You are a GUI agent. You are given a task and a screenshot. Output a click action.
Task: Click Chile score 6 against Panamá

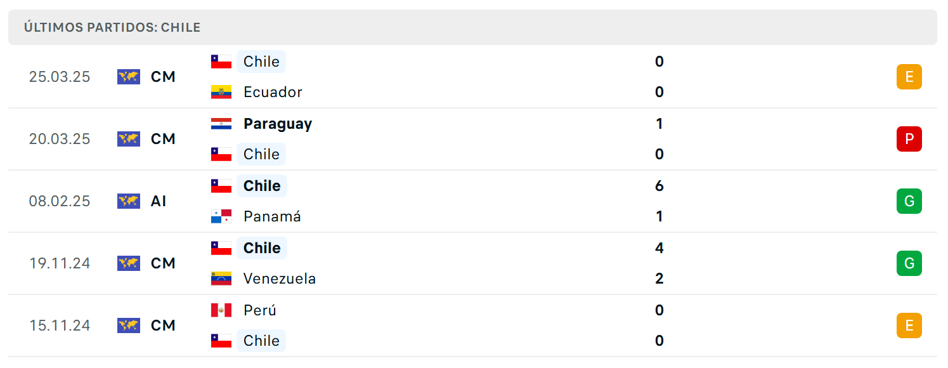coord(659,186)
